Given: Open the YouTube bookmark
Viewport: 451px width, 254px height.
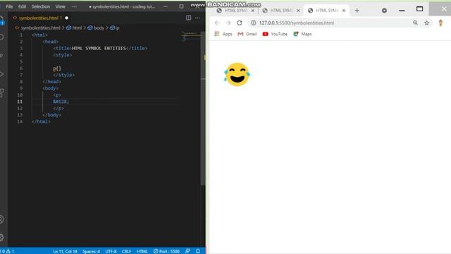Looking at the screenshot, I should point(275,34).
